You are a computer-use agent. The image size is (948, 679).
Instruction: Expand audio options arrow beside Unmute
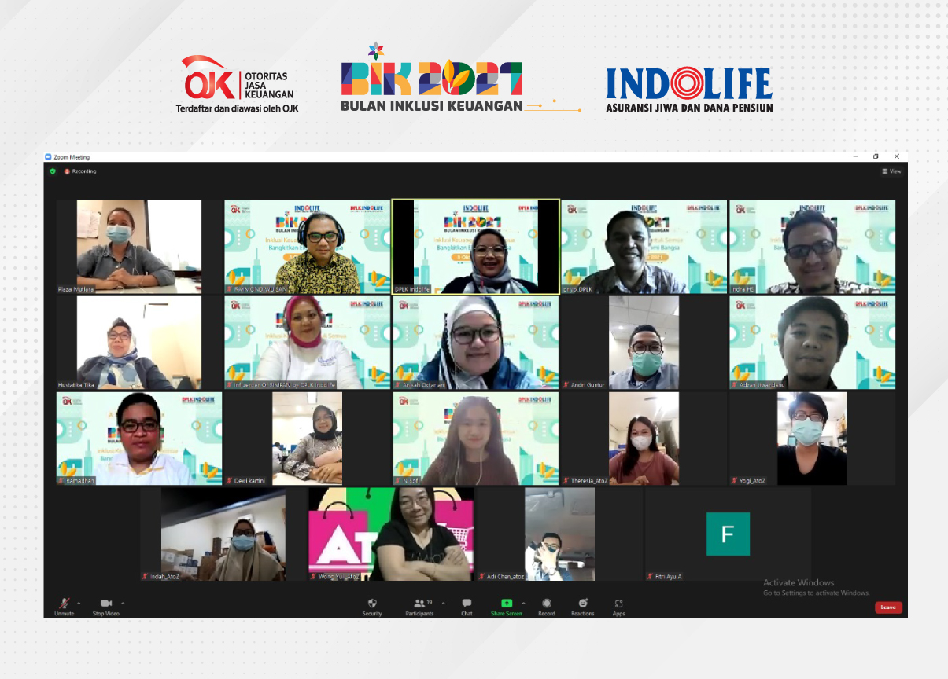coord(79,604)
